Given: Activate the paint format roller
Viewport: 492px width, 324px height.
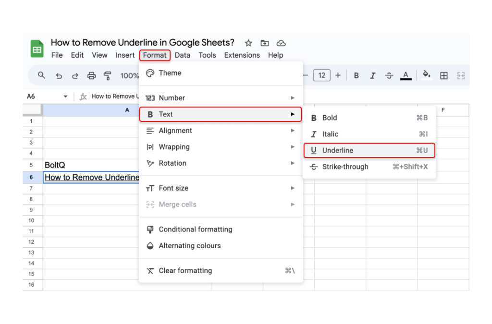Looking at the screenshot, I should tap(108, 75).
